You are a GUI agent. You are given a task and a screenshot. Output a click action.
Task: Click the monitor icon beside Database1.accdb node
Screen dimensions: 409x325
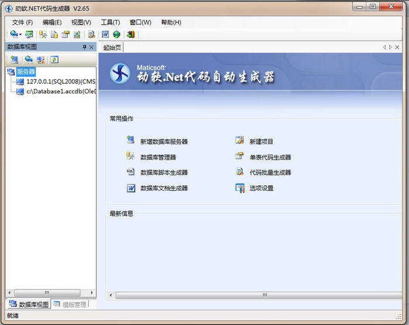(x=20, y=92)
